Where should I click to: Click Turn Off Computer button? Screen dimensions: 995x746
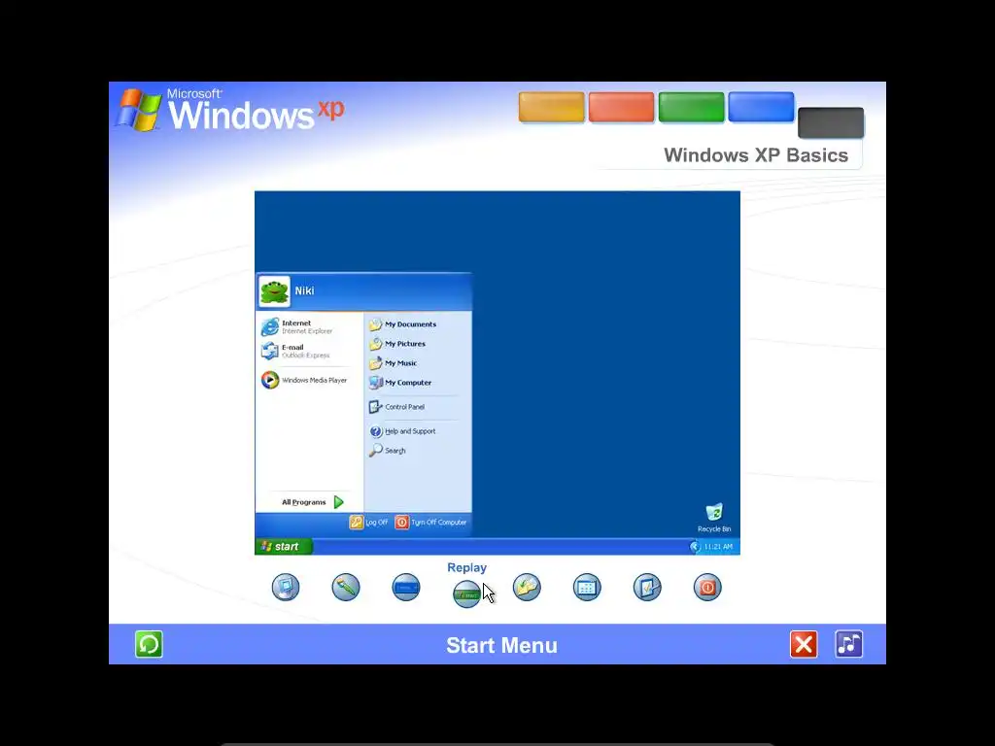pos(430,522)
